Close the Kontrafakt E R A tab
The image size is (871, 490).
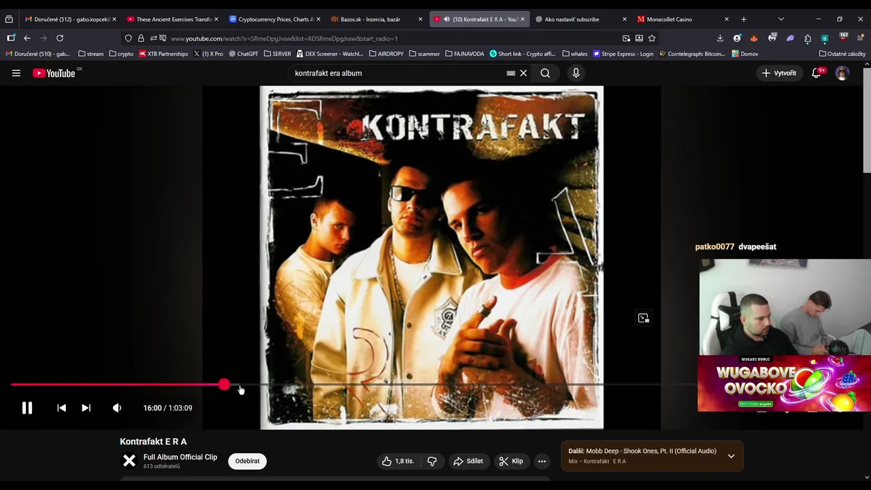(522, 19)
